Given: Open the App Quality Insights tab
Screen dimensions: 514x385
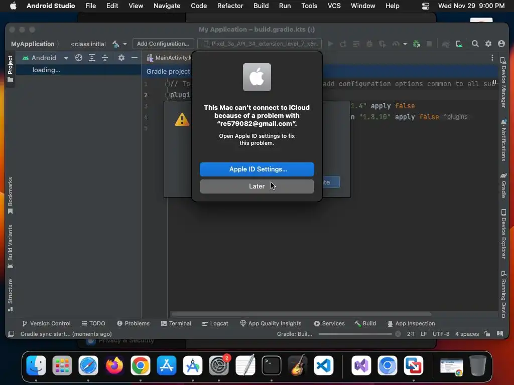Looking at the screenshot, I should coord(271,323).
